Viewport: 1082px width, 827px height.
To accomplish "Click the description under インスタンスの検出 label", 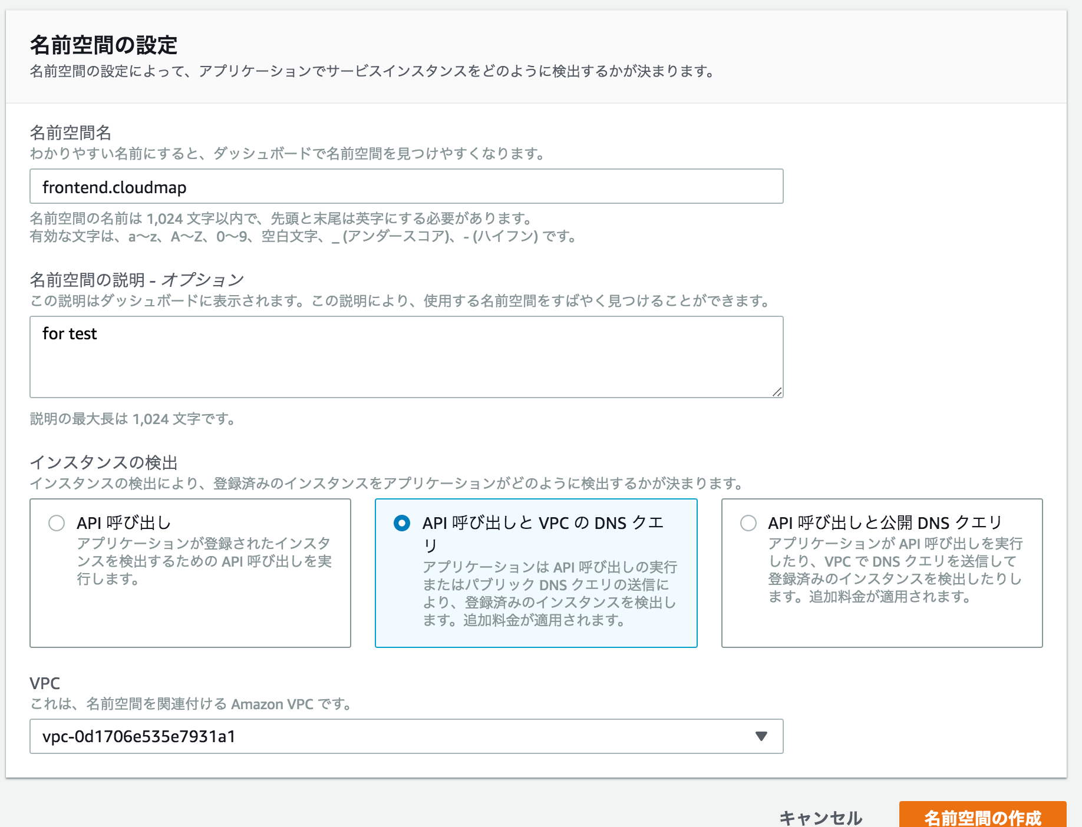I will pos(387,484).
